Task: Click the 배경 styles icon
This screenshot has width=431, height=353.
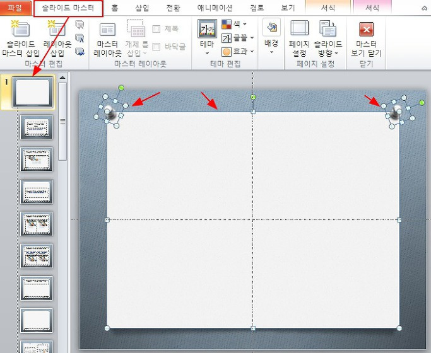Action: click(271, 27)
